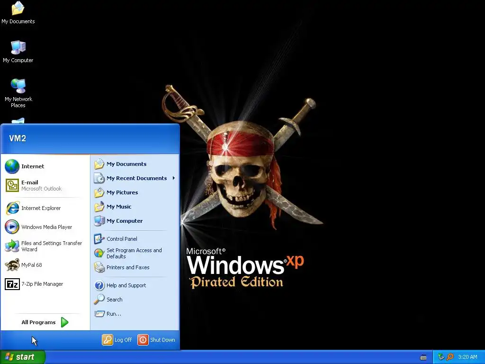Image resolution: width=485 pixels, height=364 pixels.
Task: Click the 3:20 AM clock
Action: coord(467,357)
